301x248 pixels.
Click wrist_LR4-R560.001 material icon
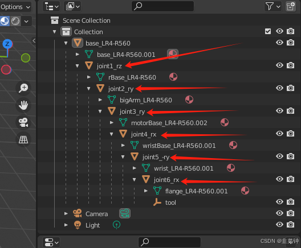(231, 168)
